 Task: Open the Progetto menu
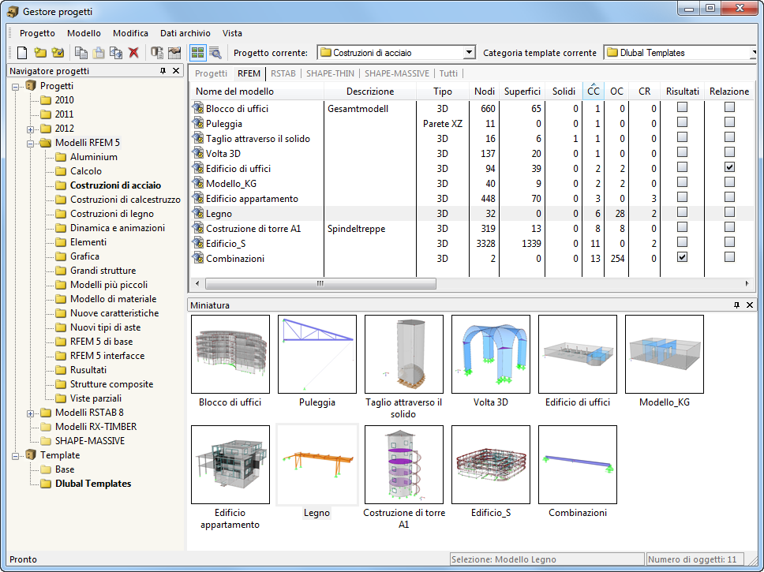point(37,33)
